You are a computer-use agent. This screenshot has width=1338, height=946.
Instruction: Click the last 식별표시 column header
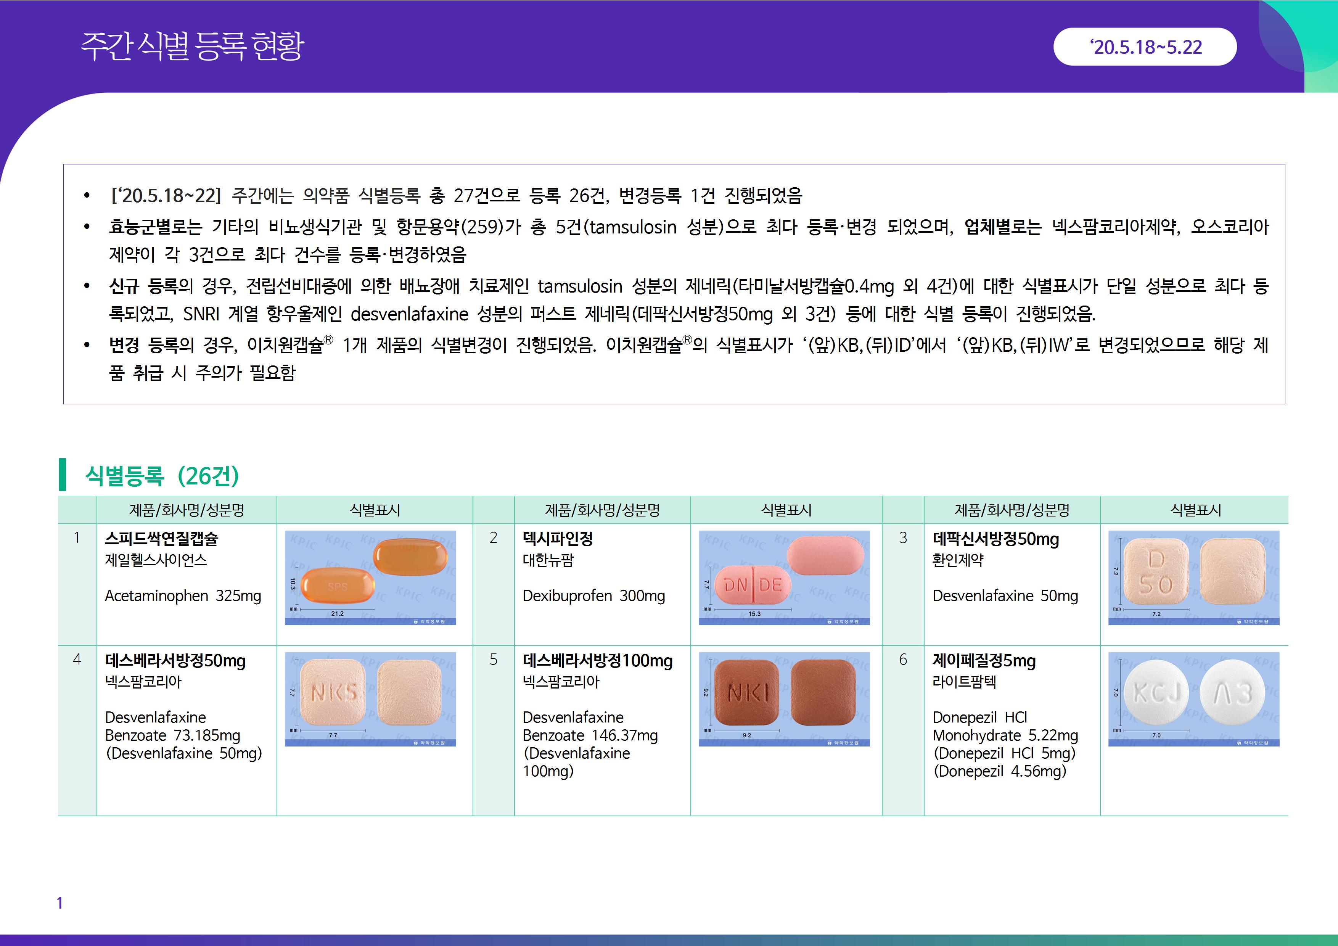click(1195, 510)
